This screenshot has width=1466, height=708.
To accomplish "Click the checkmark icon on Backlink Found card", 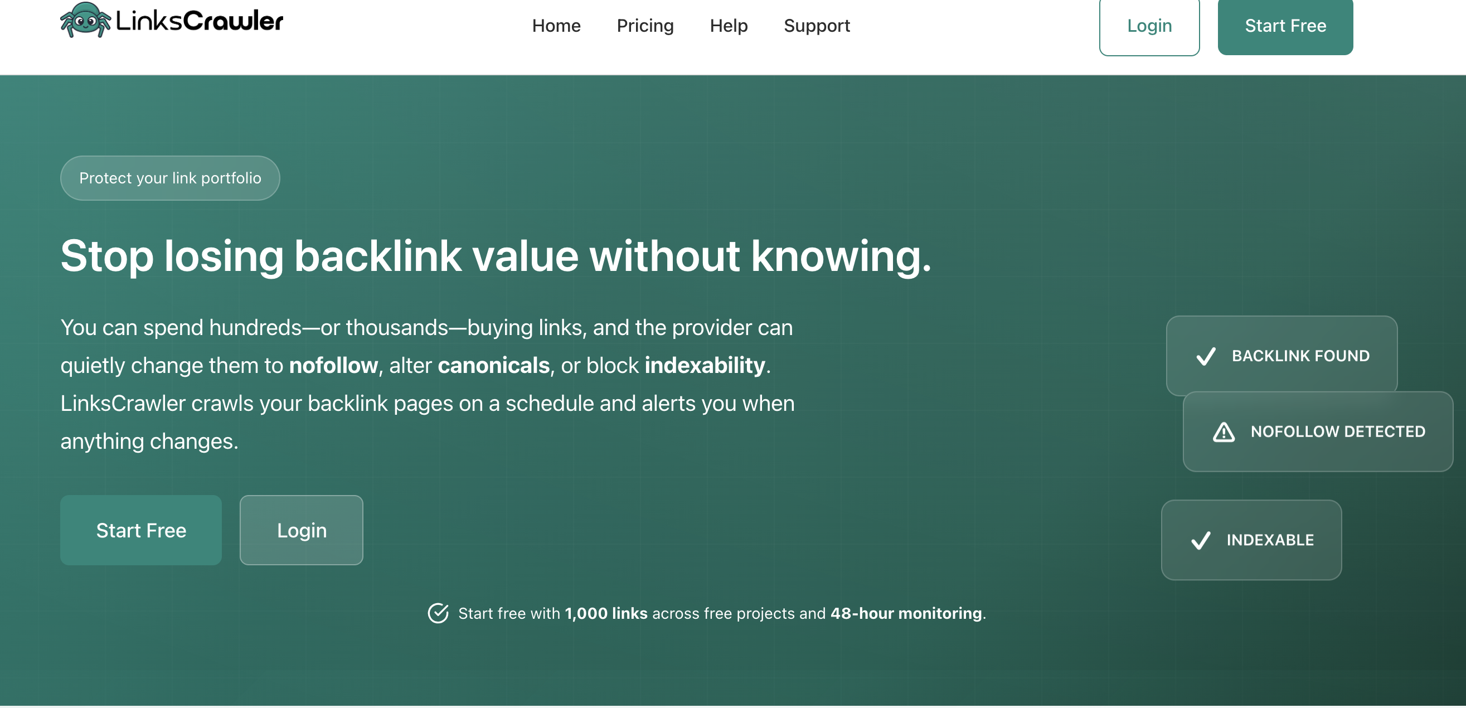I will click(1205, 356).
